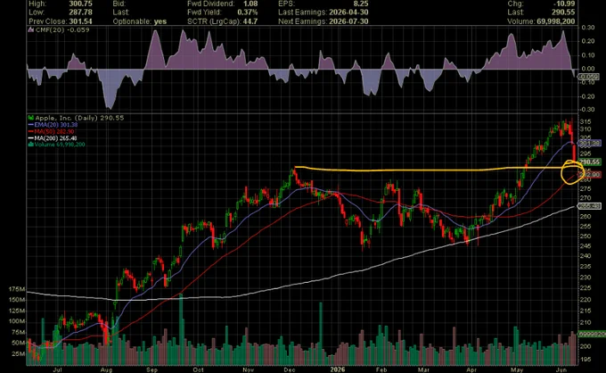Click the header Volume value 69,998,200
Viewport: 606px width, 373px height.
(x=556, y=21)
